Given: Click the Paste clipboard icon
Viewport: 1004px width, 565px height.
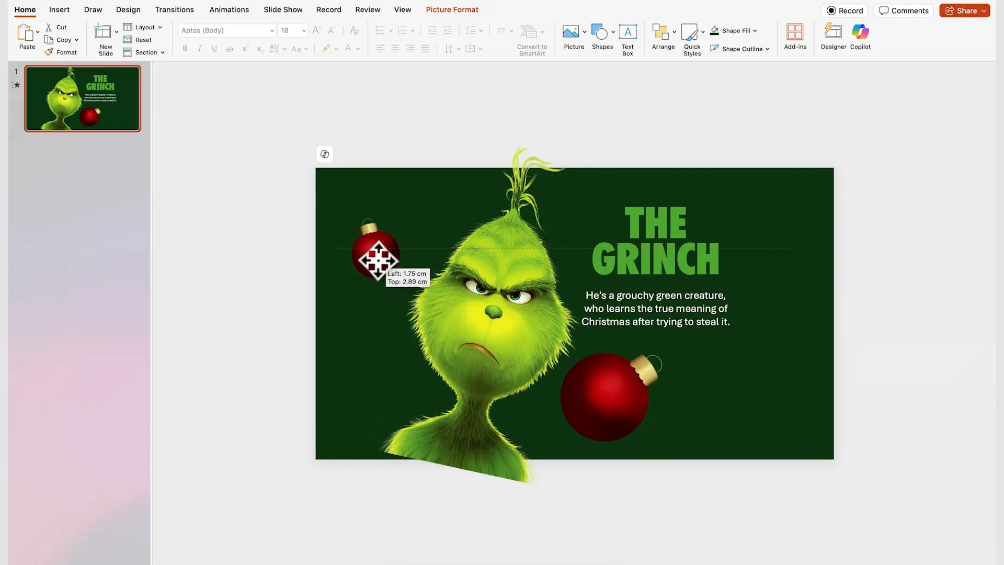Looking at the screenshot, I should [x=25, y=32].
